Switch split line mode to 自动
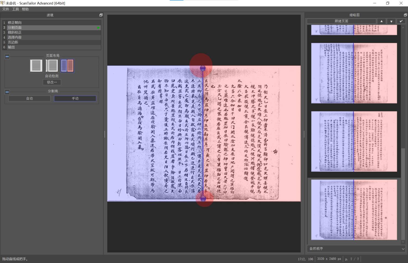 pos(29,98)
